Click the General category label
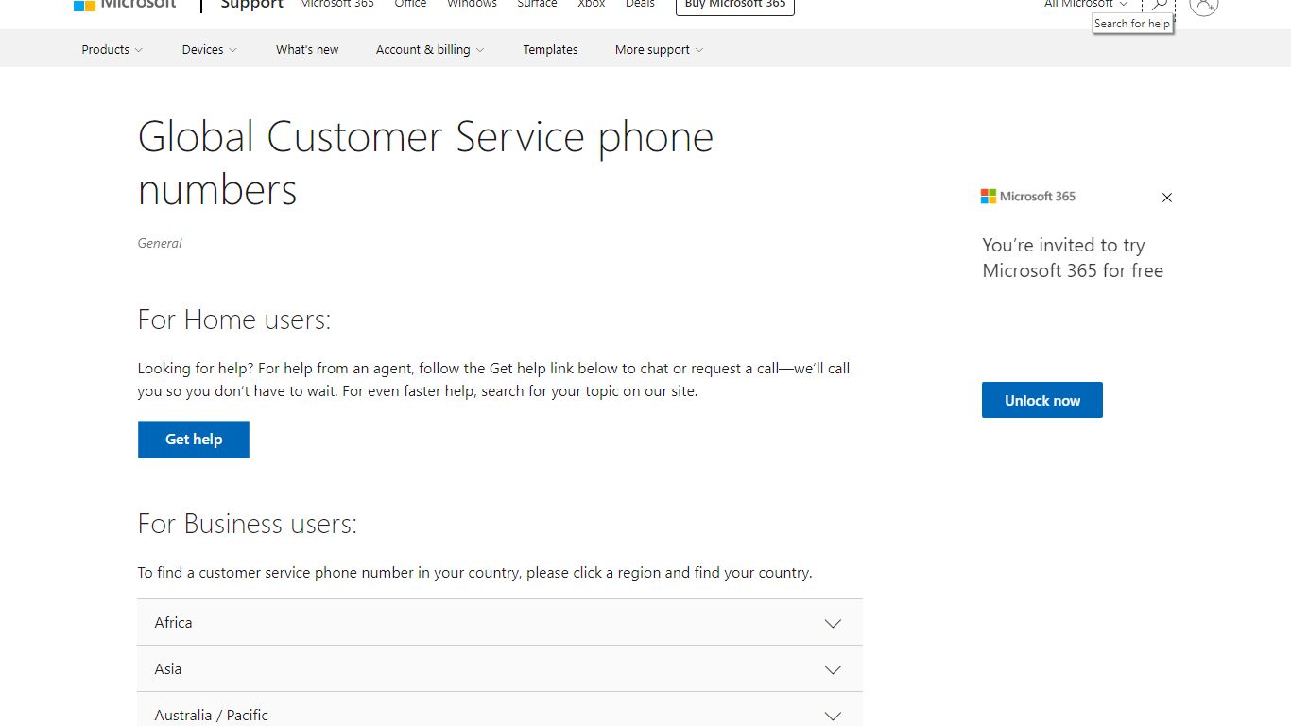The image size is (1291, 726). click(x=160, y=243)
